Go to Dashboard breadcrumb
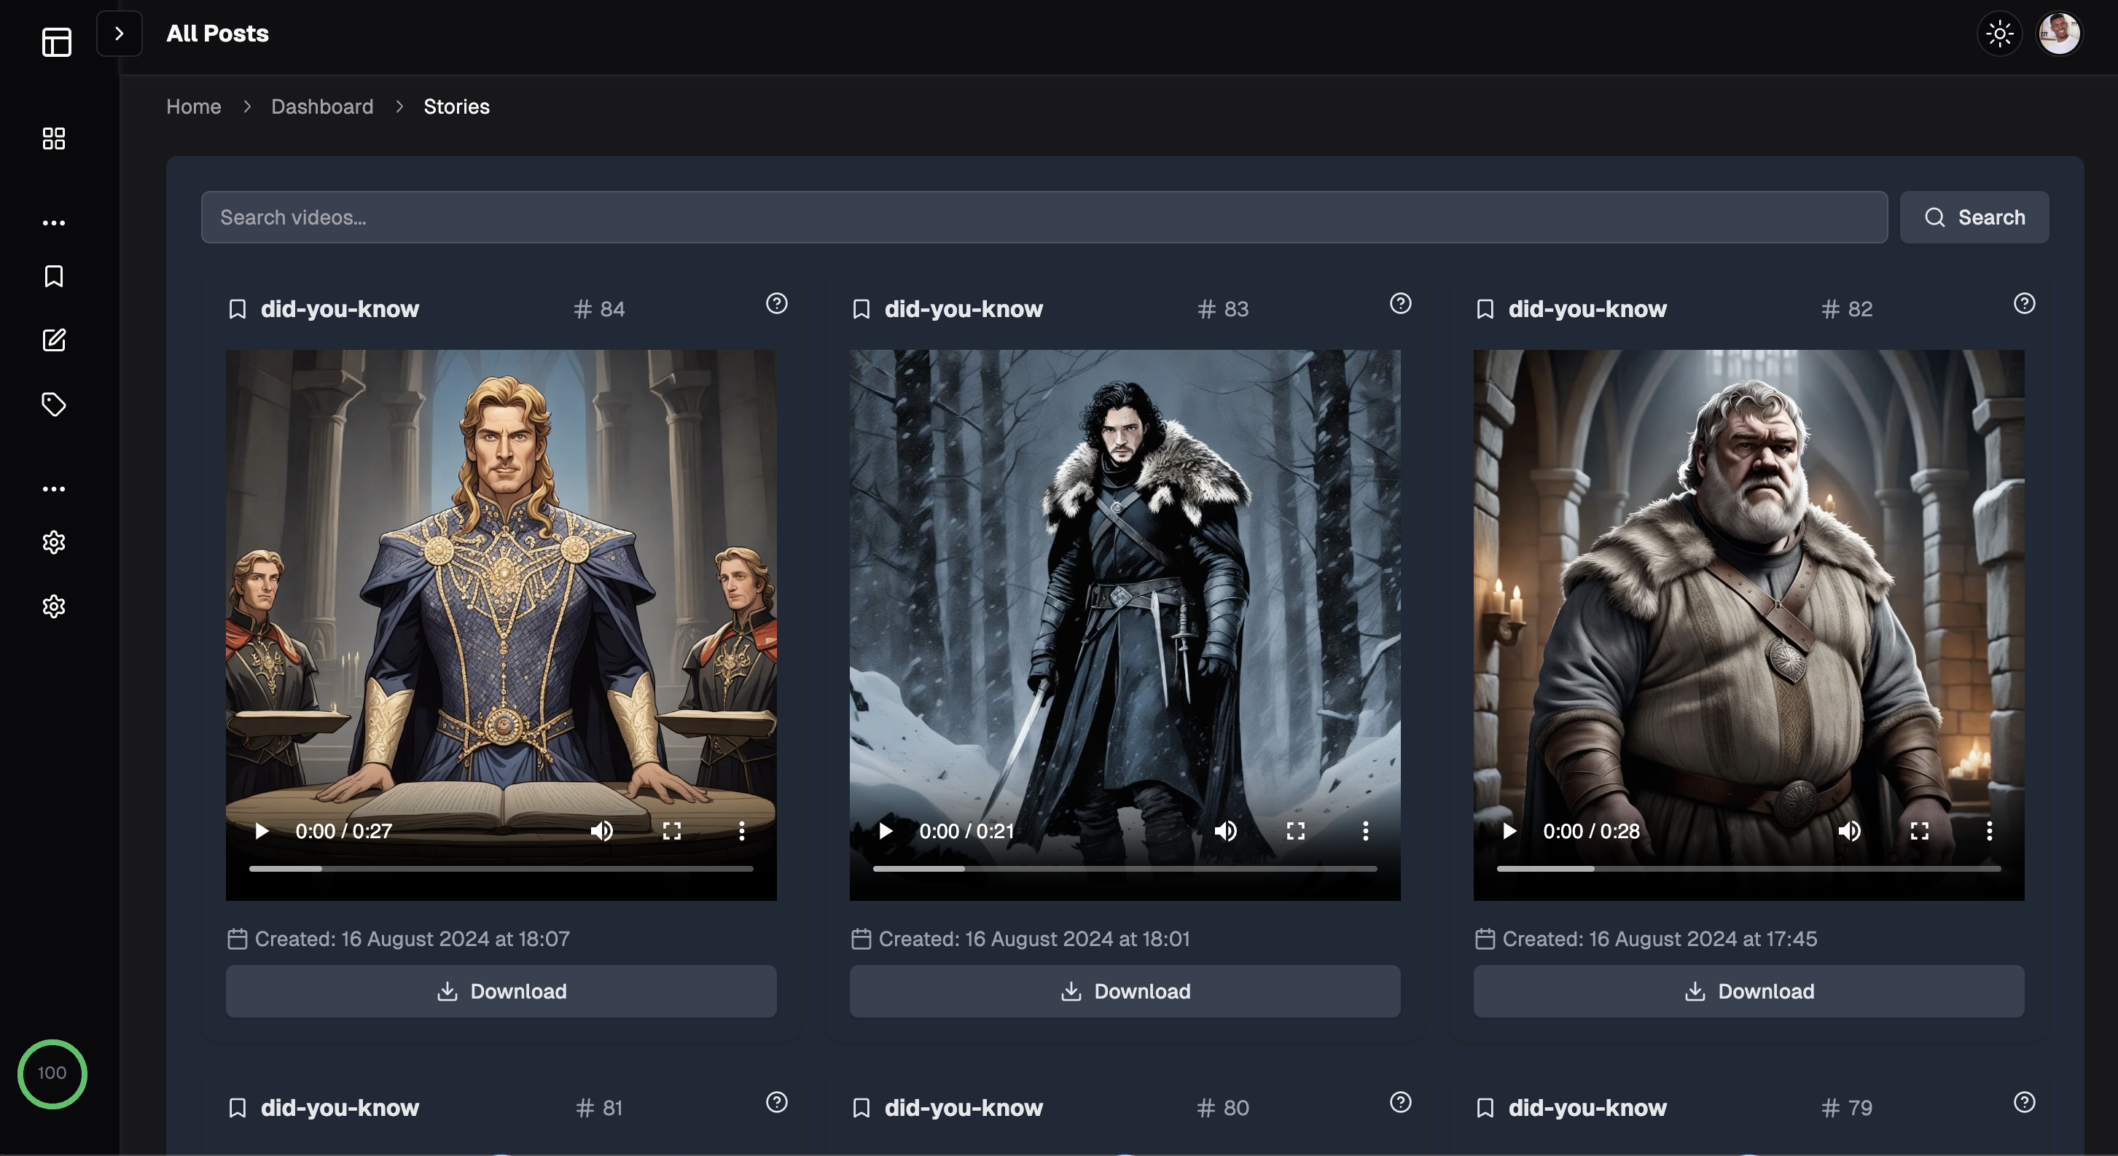This screenshot has width=2118, height=1156. pyautogui.click(x=322, y=107)
